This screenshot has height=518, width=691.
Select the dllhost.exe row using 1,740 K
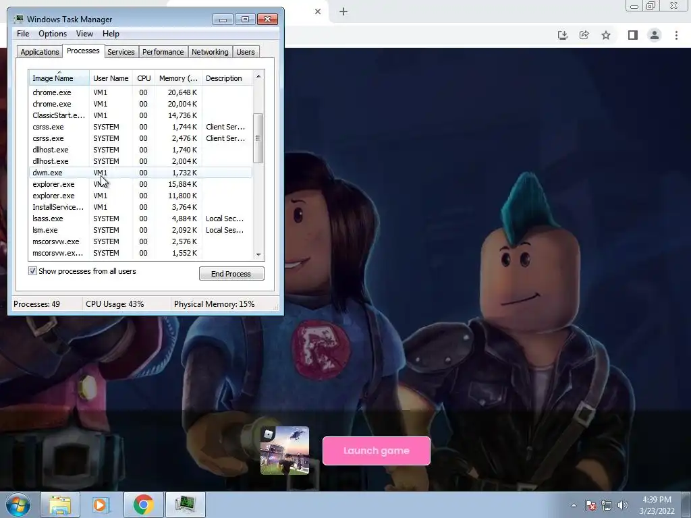click(140, 150)
